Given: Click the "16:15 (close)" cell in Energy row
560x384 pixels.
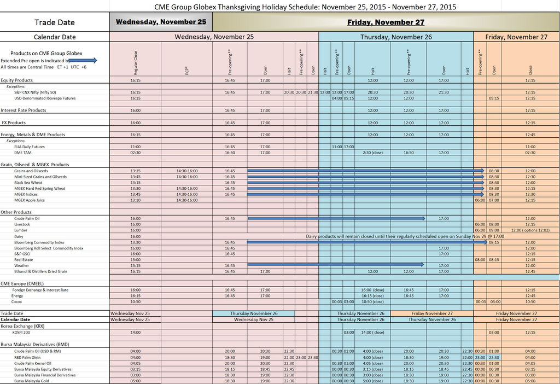Looking at the screenshot, I should coord(372,296).
